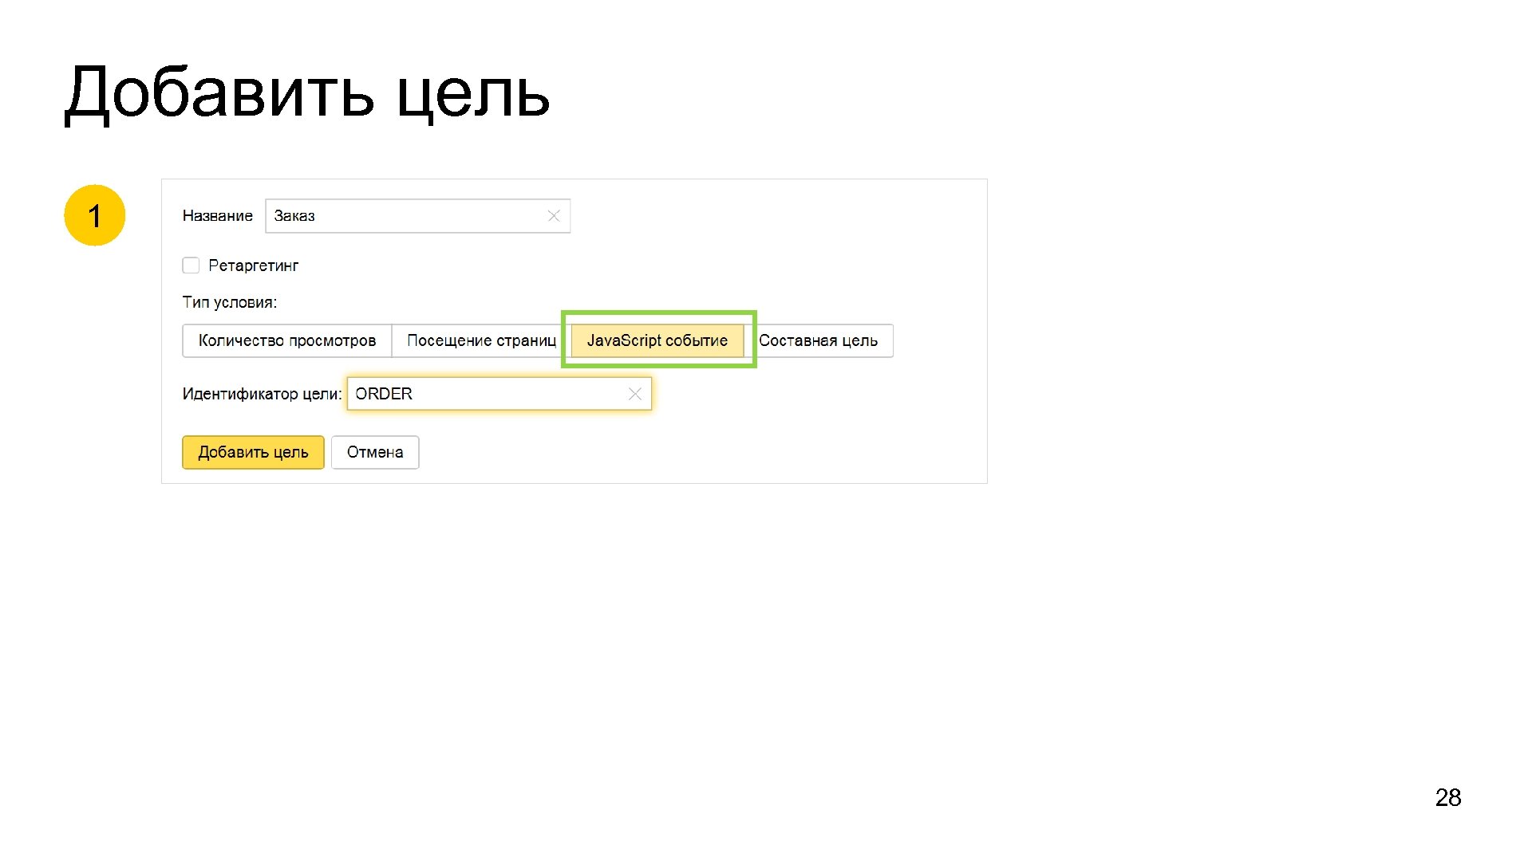Click the yellow step 1 circle
This screenshot has height=861, width=1532.
click(95, 215)
